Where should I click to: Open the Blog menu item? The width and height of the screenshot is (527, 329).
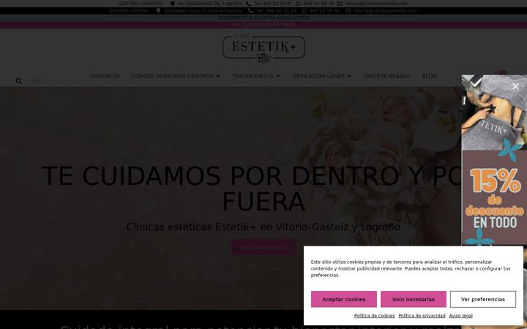(430, 76)
